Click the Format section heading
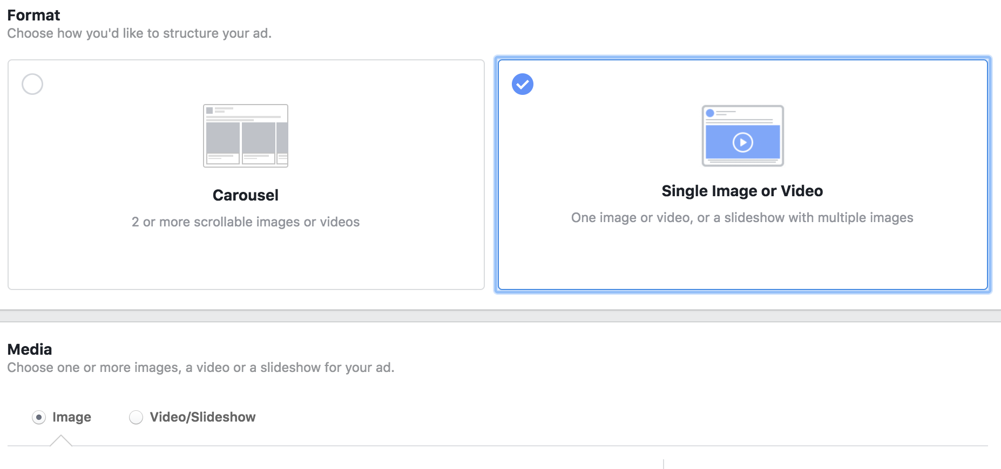The image size is (1001, 469). 33,15
